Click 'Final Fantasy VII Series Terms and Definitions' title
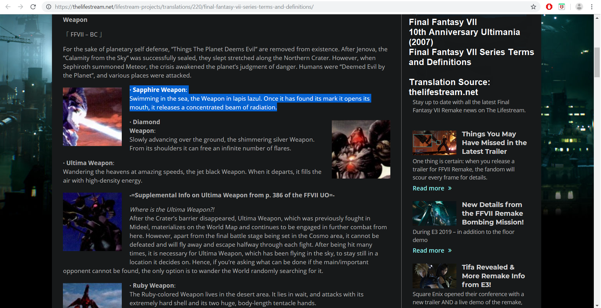 [x=471, y=57]
